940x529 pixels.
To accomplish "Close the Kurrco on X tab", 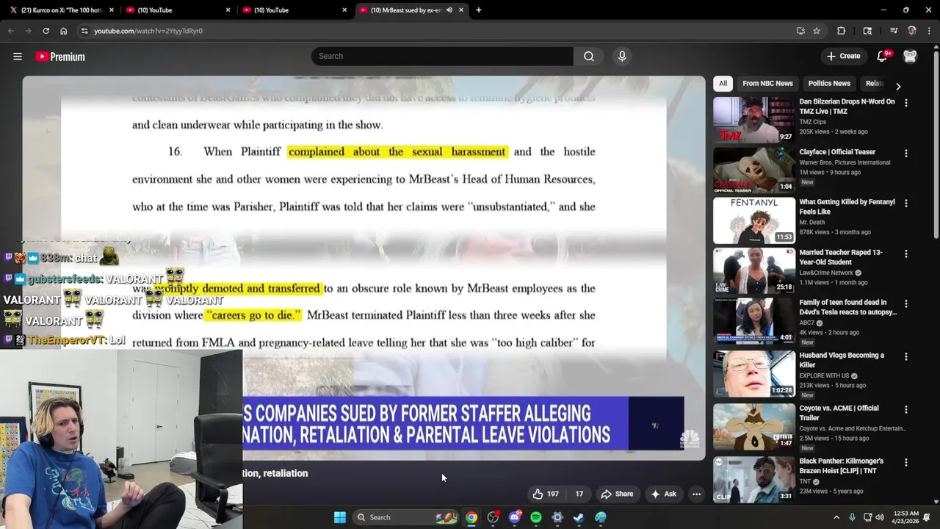I will (112, 10).
